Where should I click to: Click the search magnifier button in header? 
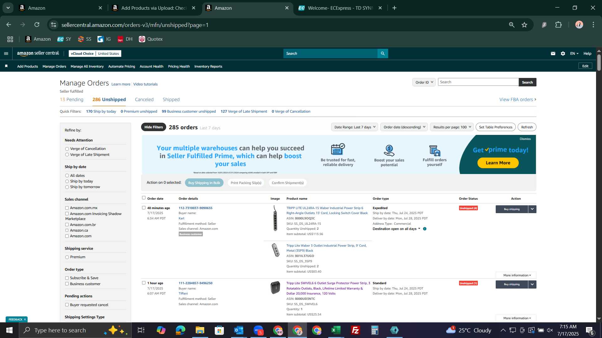point(383,54)
